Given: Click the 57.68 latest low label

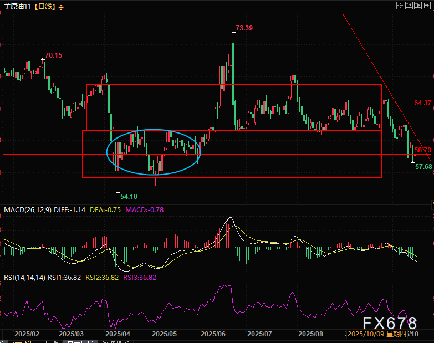Looking at the screenshot, I should 423,166.
